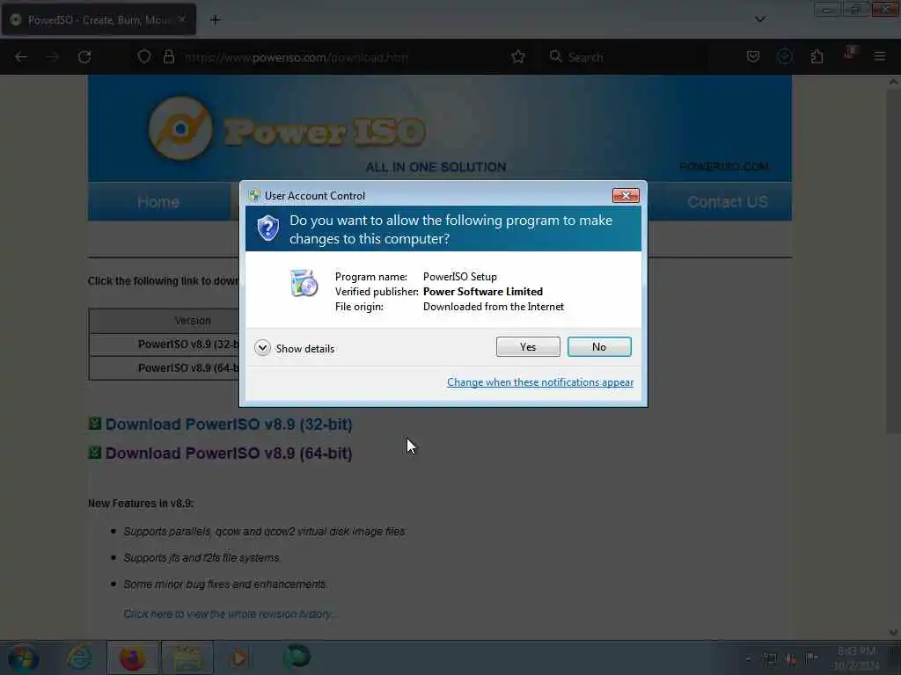Bookmark this page with the star icon
901x675 pixels.
tap(518, 57)
